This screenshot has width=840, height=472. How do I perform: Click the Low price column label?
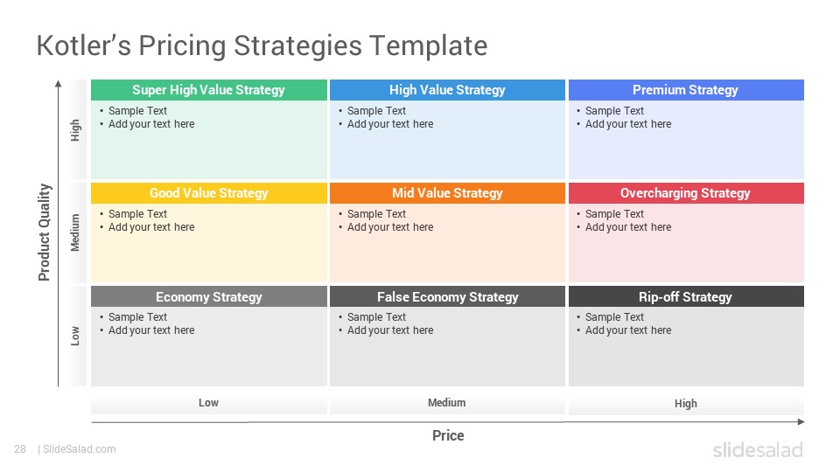click(208, 402)
